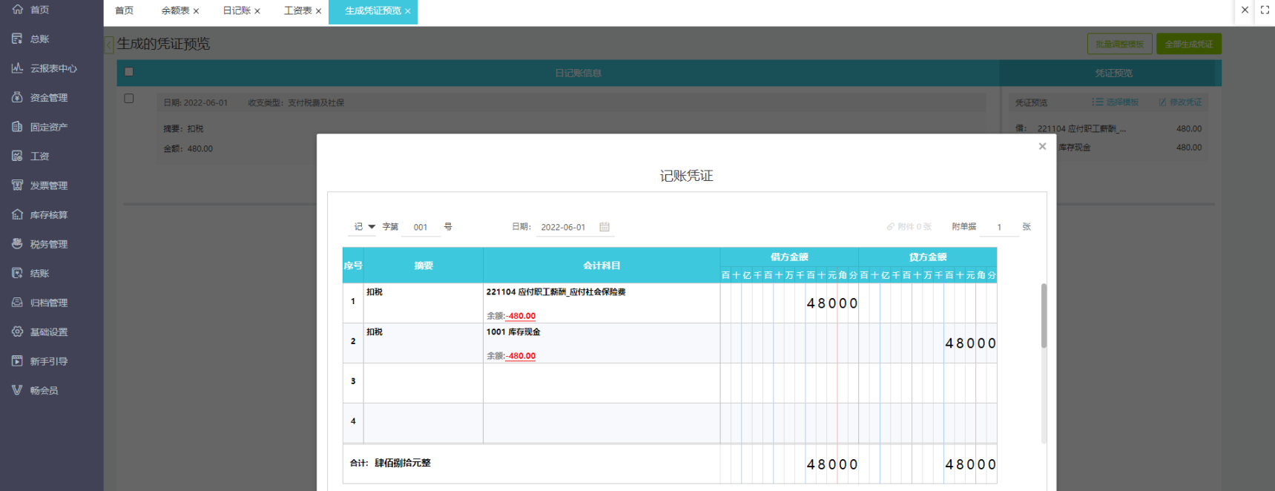Open 固定资产 fixed assets icon
Image resolution: width=1275 pixels, height=491 pixels.
coord(17,127)
